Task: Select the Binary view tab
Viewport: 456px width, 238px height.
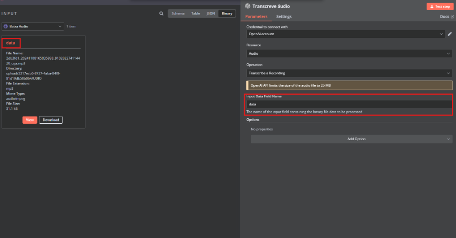Action: coord(227,13)
